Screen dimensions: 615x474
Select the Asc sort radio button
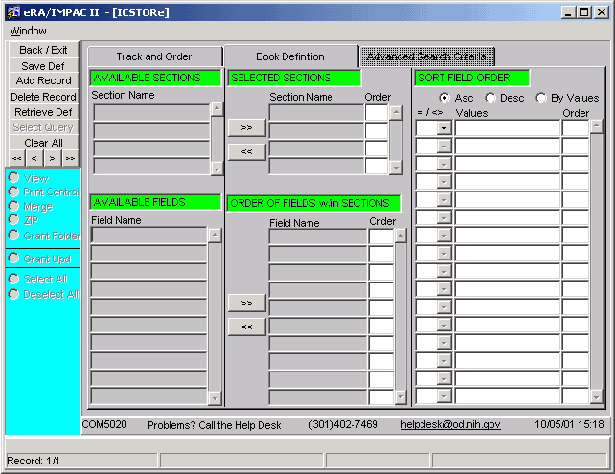(444, 98)
